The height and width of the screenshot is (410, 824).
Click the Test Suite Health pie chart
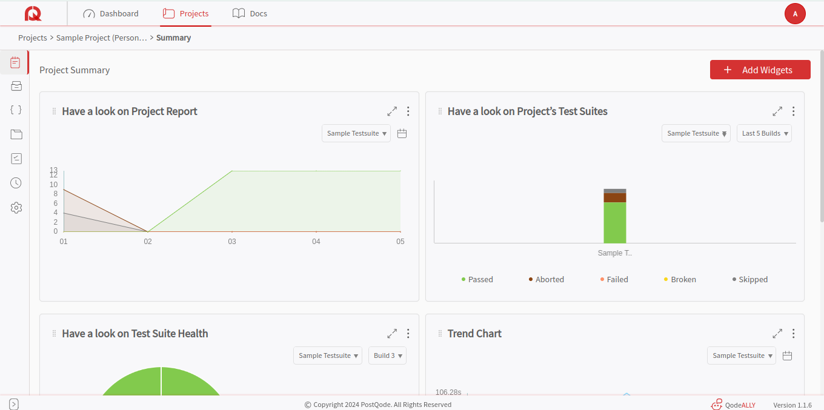pos(161,382)
